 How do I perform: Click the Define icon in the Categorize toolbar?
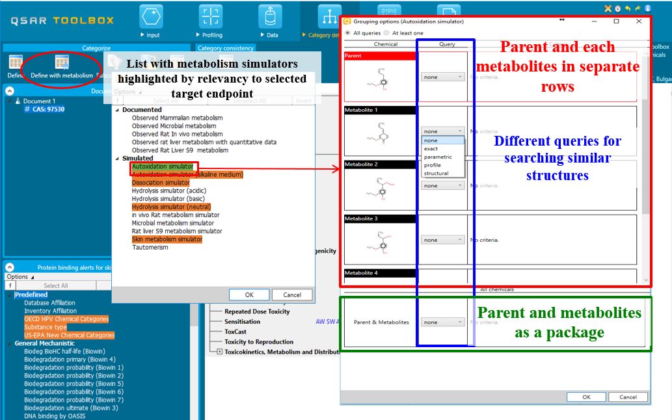[16, 62]
